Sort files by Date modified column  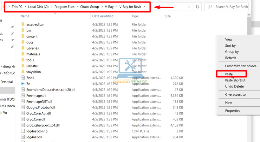point(103,16)
